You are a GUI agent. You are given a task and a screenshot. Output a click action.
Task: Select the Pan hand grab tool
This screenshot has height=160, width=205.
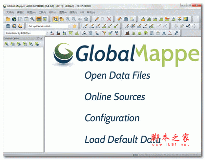(61, 19)
